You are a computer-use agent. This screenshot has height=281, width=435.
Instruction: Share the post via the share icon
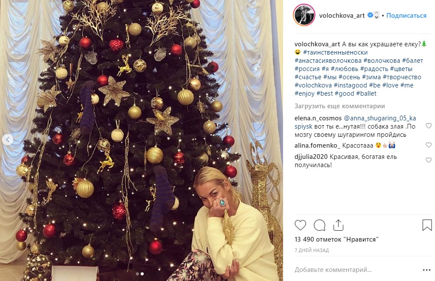tap(338, 225)
